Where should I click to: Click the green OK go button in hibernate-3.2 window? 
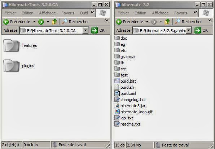(198, 30)
